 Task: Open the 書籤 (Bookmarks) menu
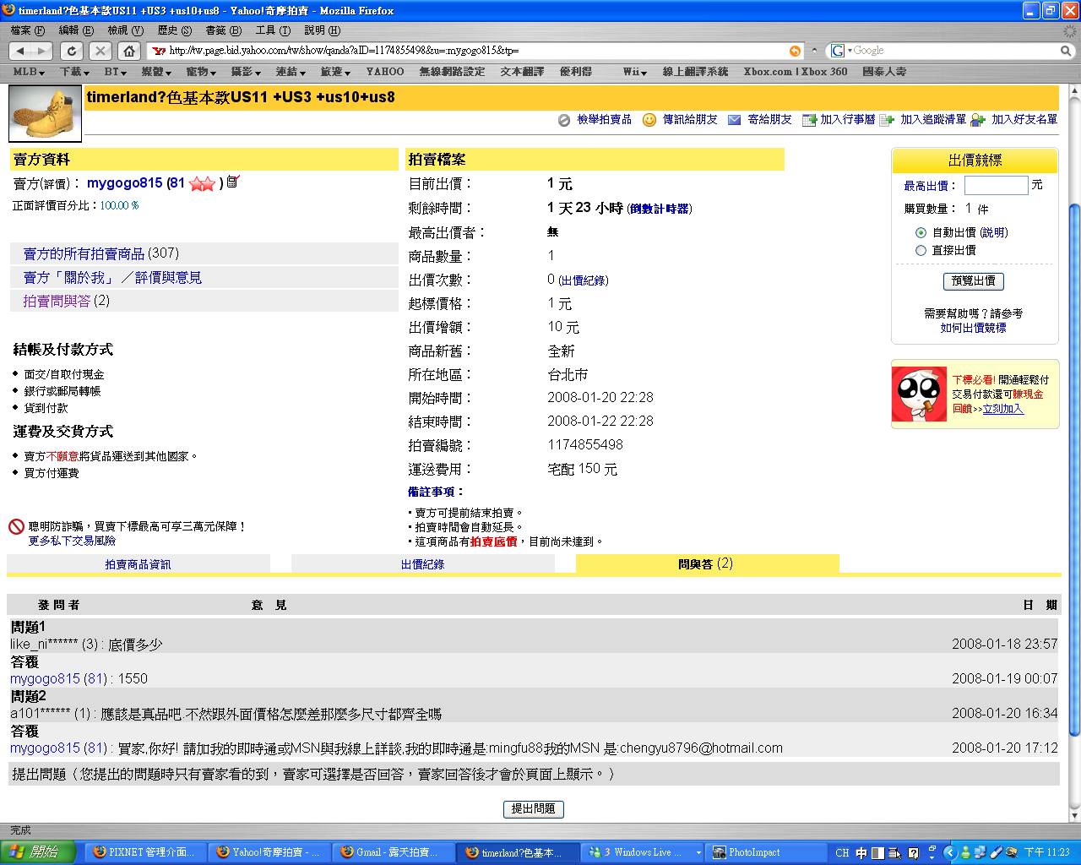click(224, 30)
